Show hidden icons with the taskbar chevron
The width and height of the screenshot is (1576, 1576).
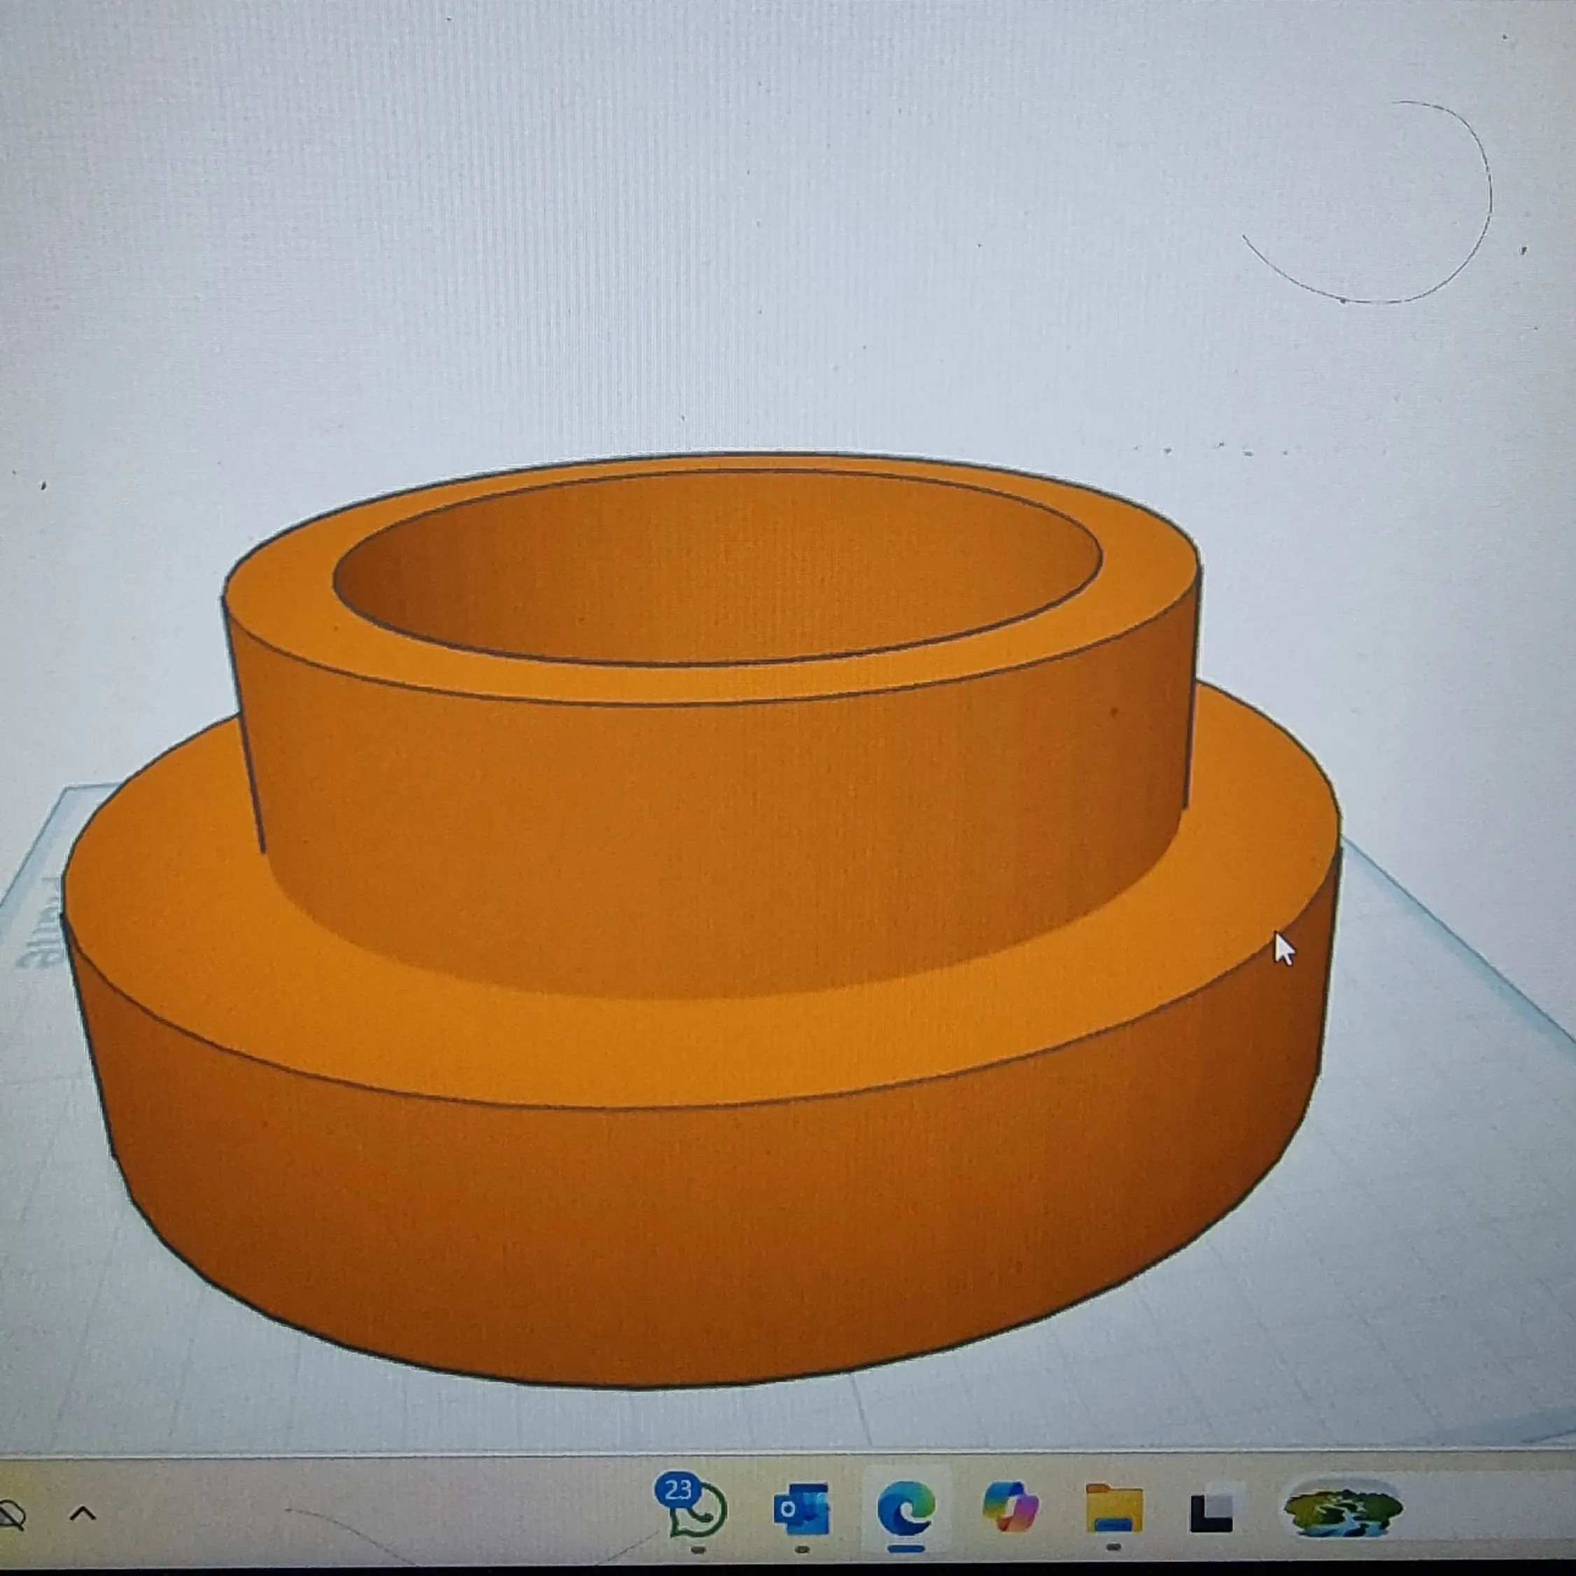click(x=83, y=1514)
